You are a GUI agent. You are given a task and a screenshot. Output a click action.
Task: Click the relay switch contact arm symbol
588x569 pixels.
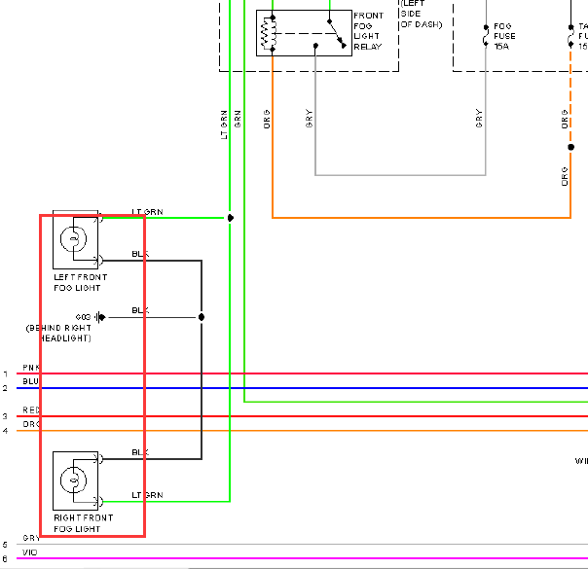[337, 34]
